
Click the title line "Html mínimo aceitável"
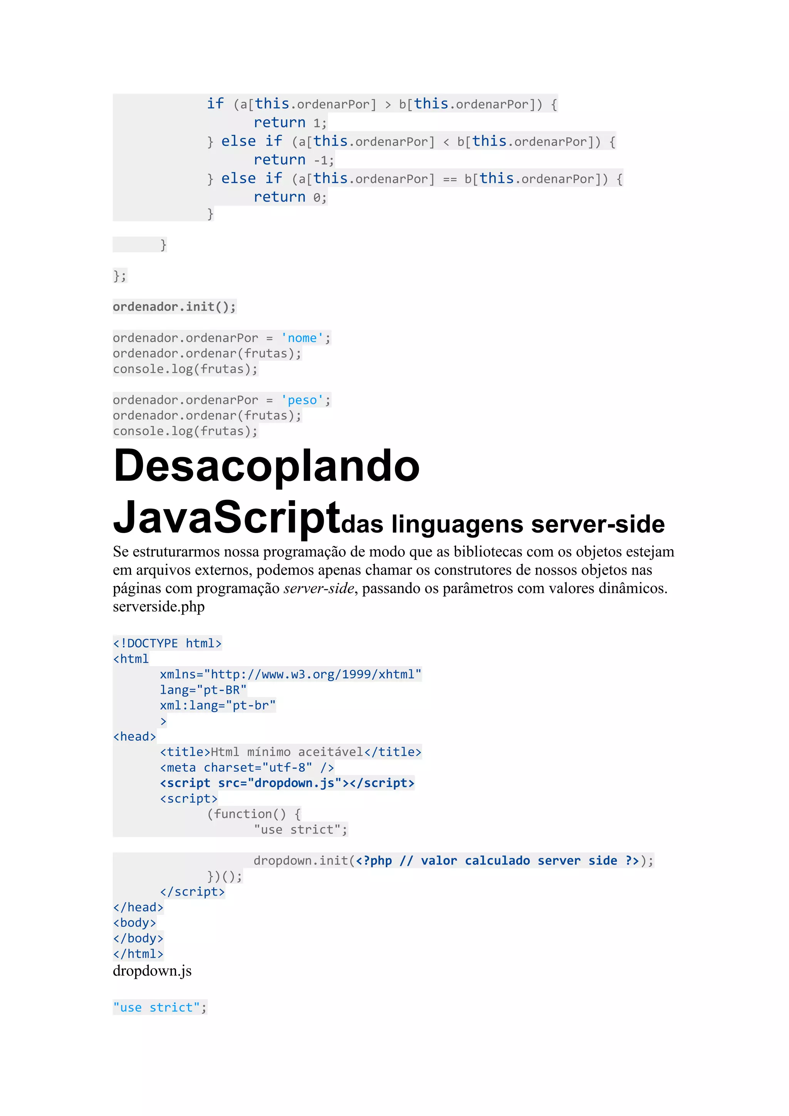290,752
